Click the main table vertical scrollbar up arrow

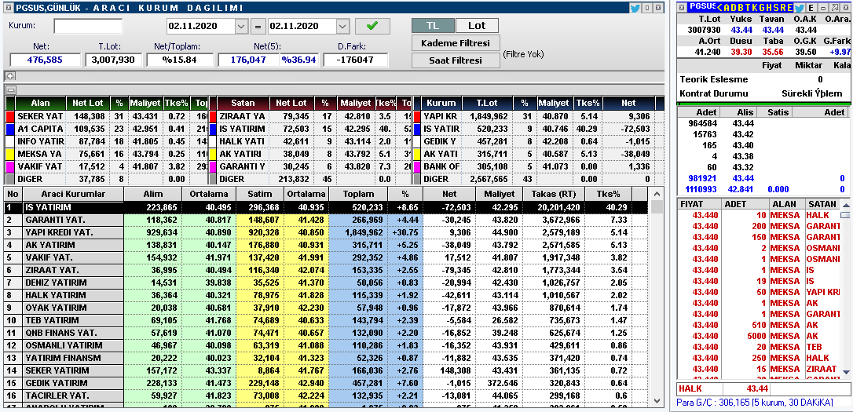[657, 193]
